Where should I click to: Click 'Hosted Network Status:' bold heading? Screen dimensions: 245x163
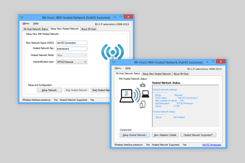(x=166, y=83)
